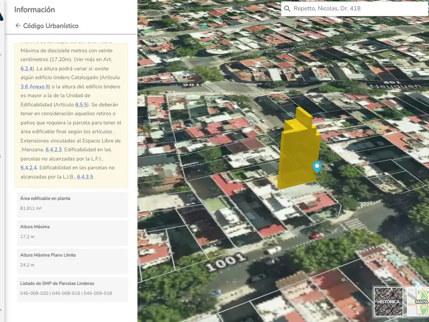Open article link 6.4.3.5
Image resolution: width=429 pixels, height=322 pixels.
pyautogui.click(x=85, y=177)
